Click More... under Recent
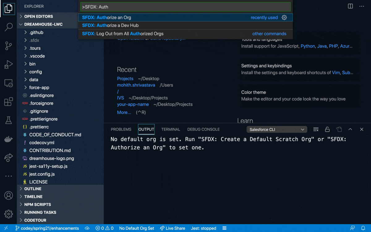The height and width of the screenshot is (232, 371). (124, 112)
